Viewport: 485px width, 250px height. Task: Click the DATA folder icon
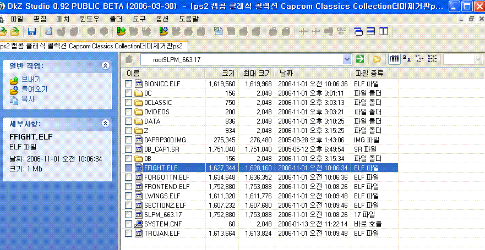click(x=138, y=121)
